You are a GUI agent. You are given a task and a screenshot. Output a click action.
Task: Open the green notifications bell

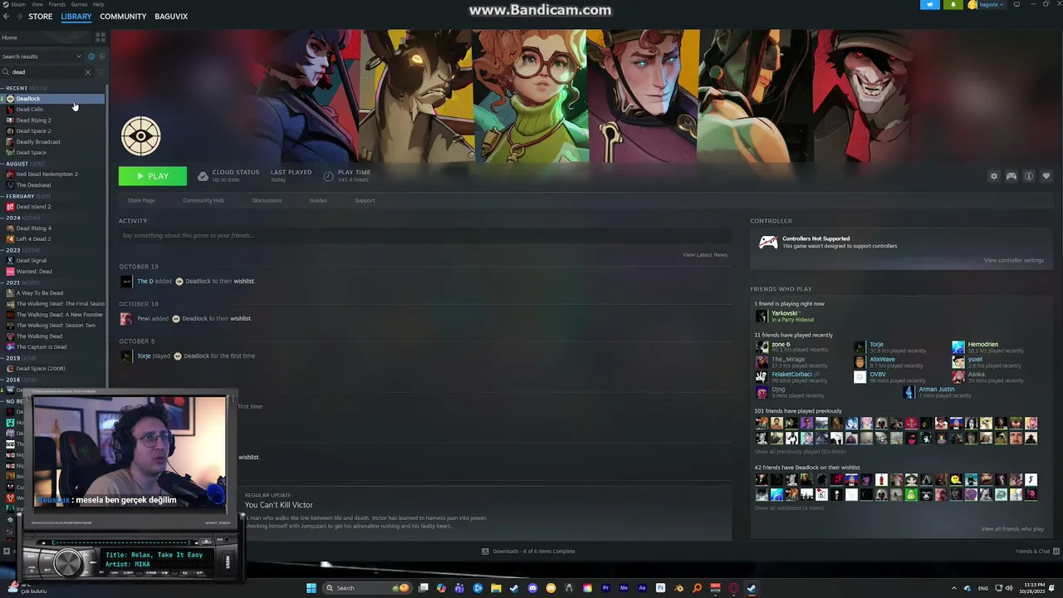click(x=953, y=4)
